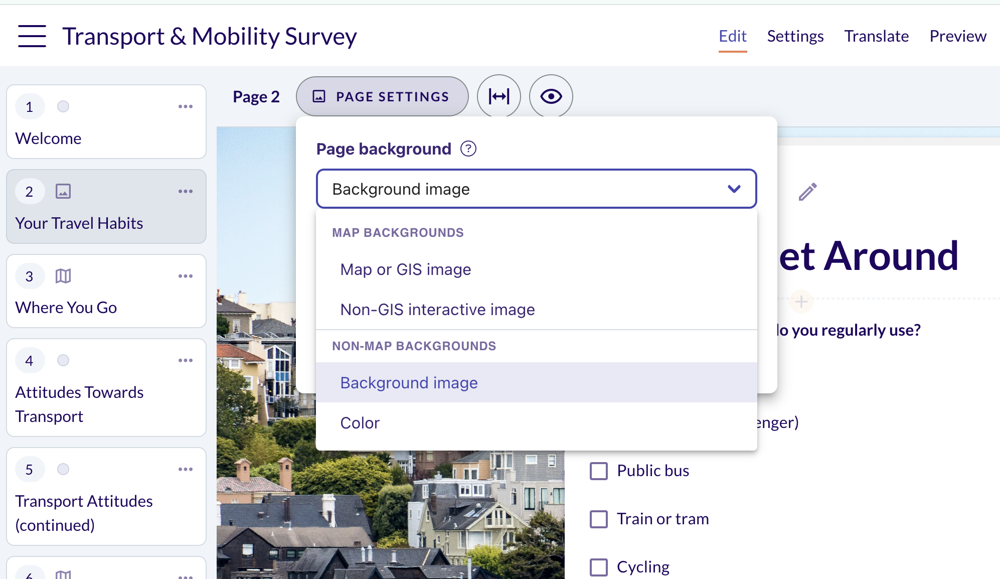Open options for Your Travel Habits page
The height and width of the screenshot is (579, 1000).
tap(186, 191)
